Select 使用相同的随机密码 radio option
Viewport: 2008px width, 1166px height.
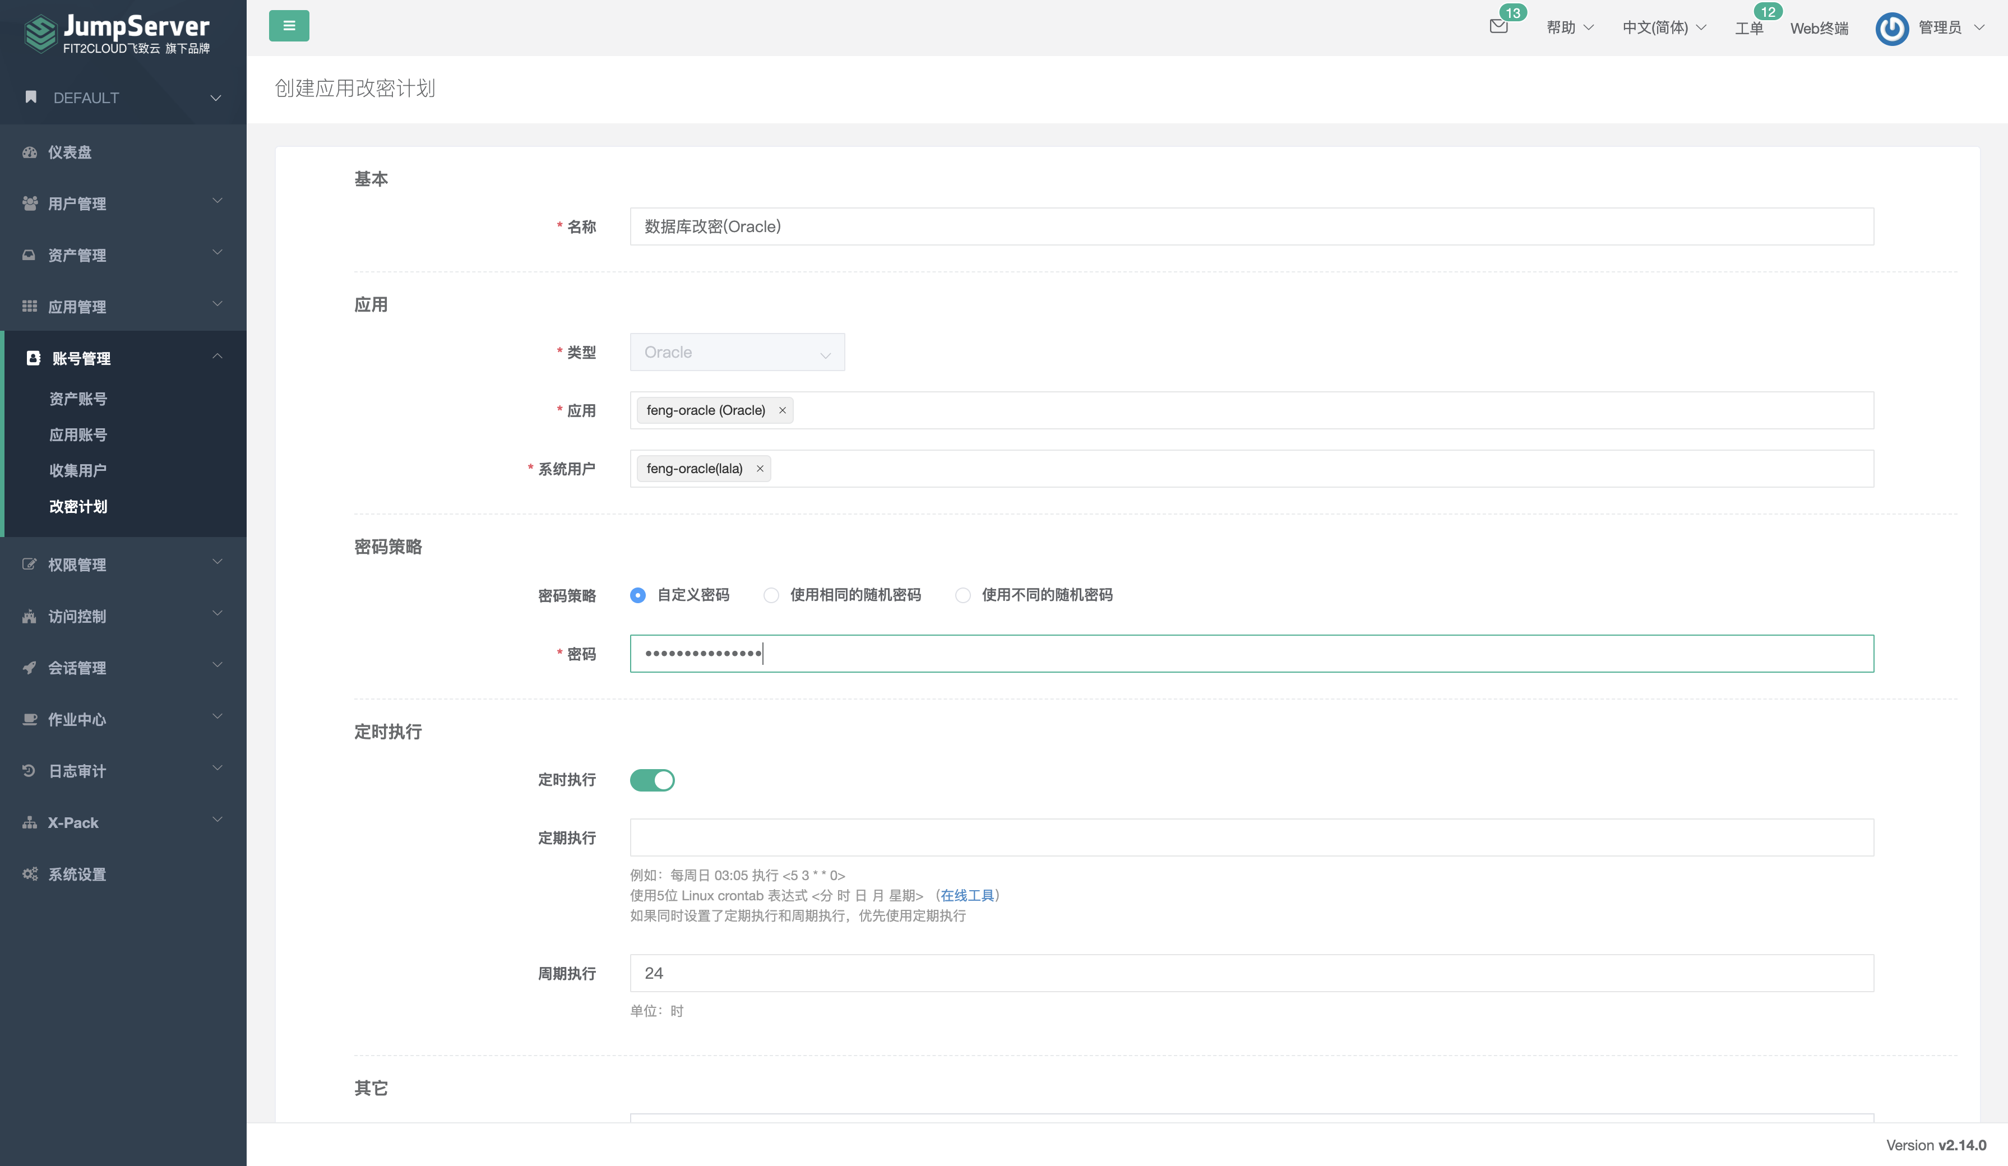(771, 595)
